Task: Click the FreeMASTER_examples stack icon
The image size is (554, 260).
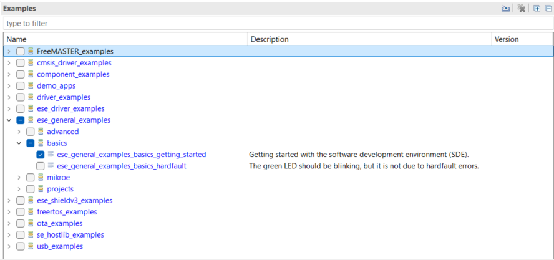Action: point(31,51)
